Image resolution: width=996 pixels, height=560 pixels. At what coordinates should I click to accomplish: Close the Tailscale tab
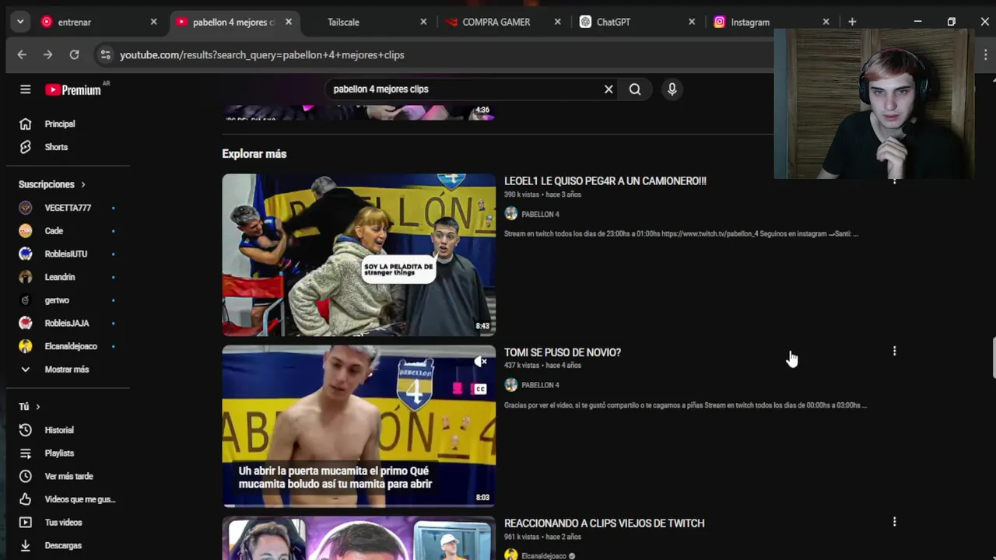(423, 22)
